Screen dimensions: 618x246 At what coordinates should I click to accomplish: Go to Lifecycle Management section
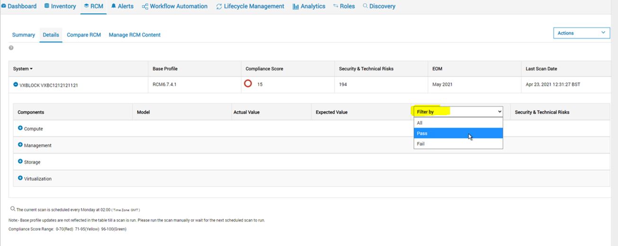[250, 7]
